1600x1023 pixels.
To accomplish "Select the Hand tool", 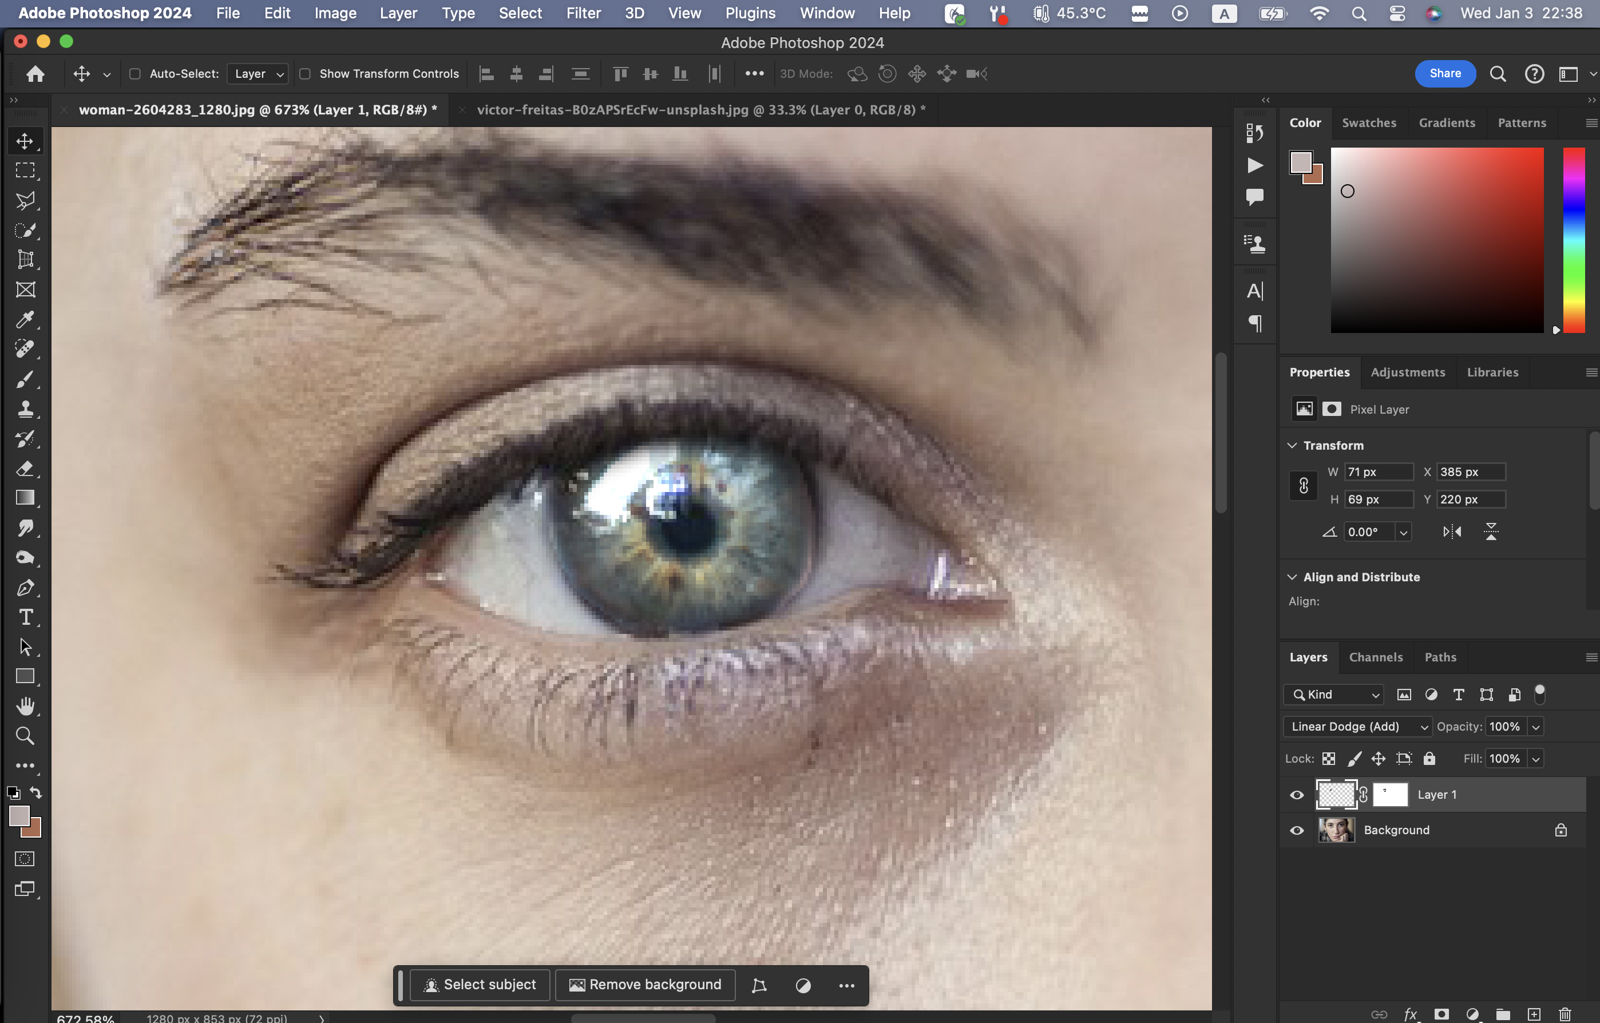I will 25,706.
